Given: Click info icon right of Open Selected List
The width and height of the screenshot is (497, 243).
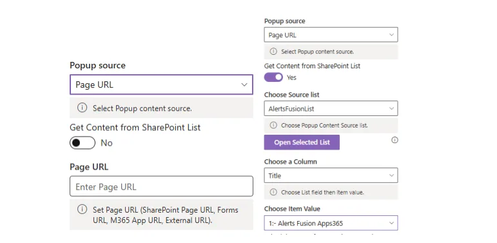Looking at the screenshot, I should (x=395, y=140).
